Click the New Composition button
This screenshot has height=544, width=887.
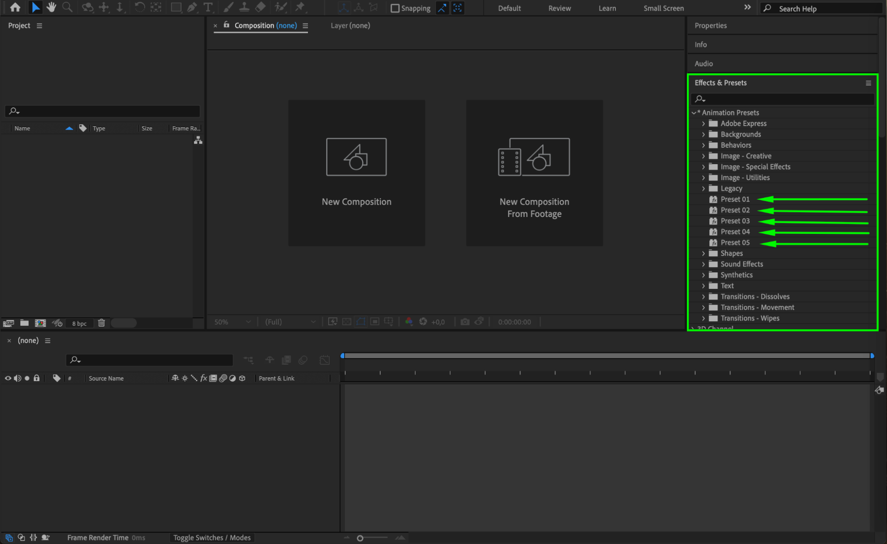[x=356, y=173]
